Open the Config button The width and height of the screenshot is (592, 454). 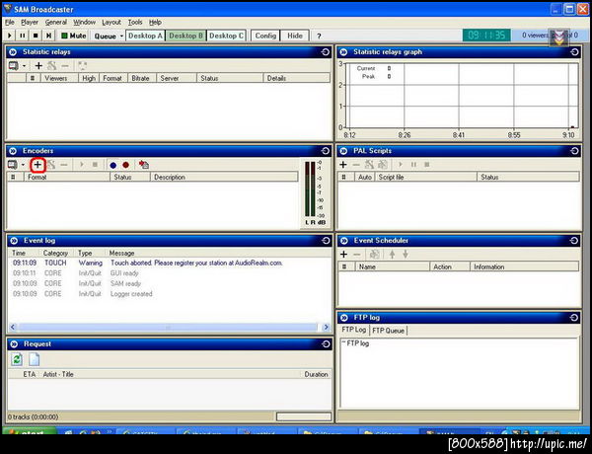click(265, 36)
